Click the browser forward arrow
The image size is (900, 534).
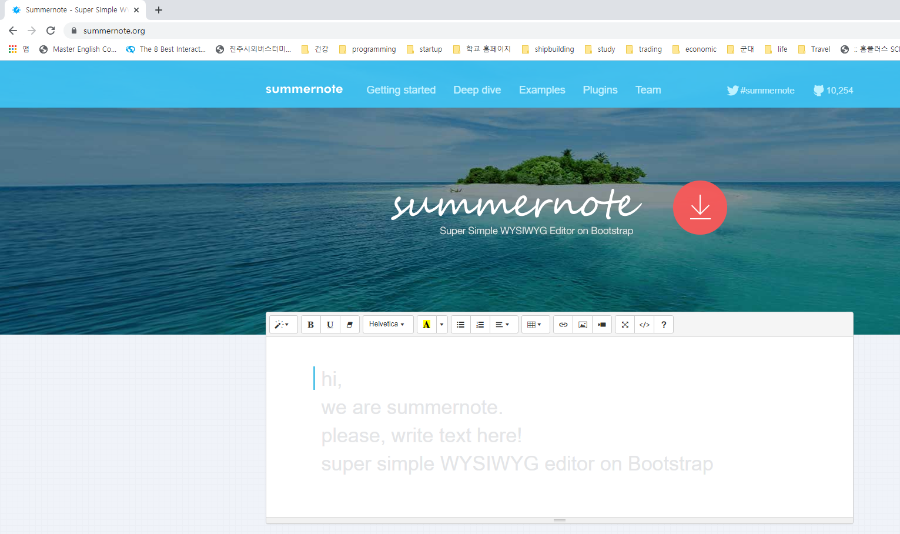coord(32,31)
